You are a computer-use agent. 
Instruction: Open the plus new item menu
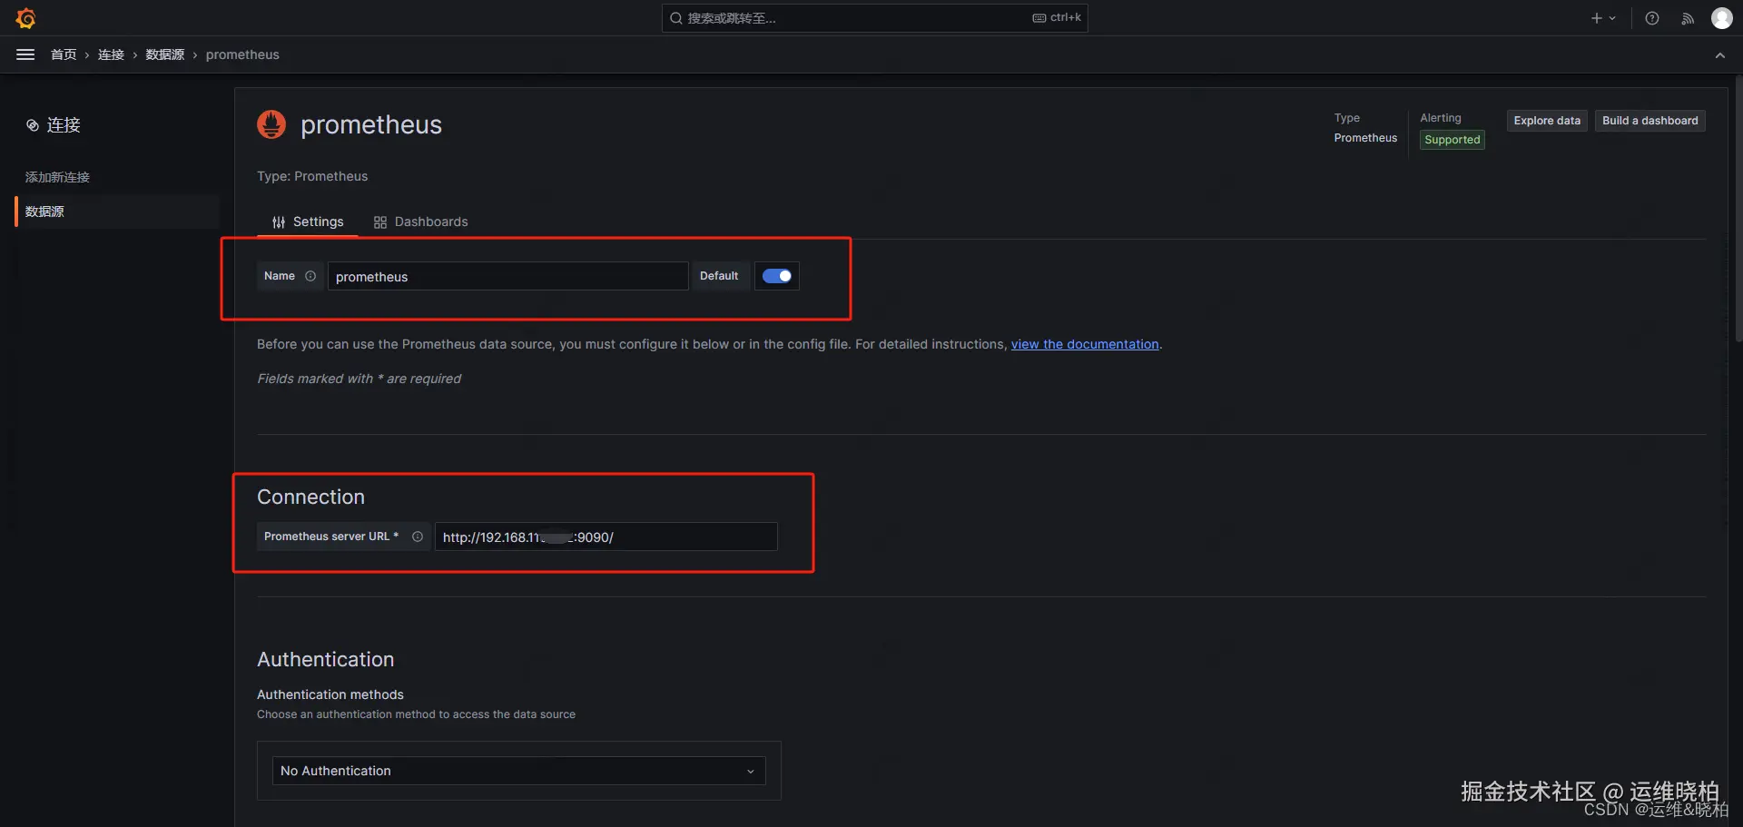tap(1603, 18)
